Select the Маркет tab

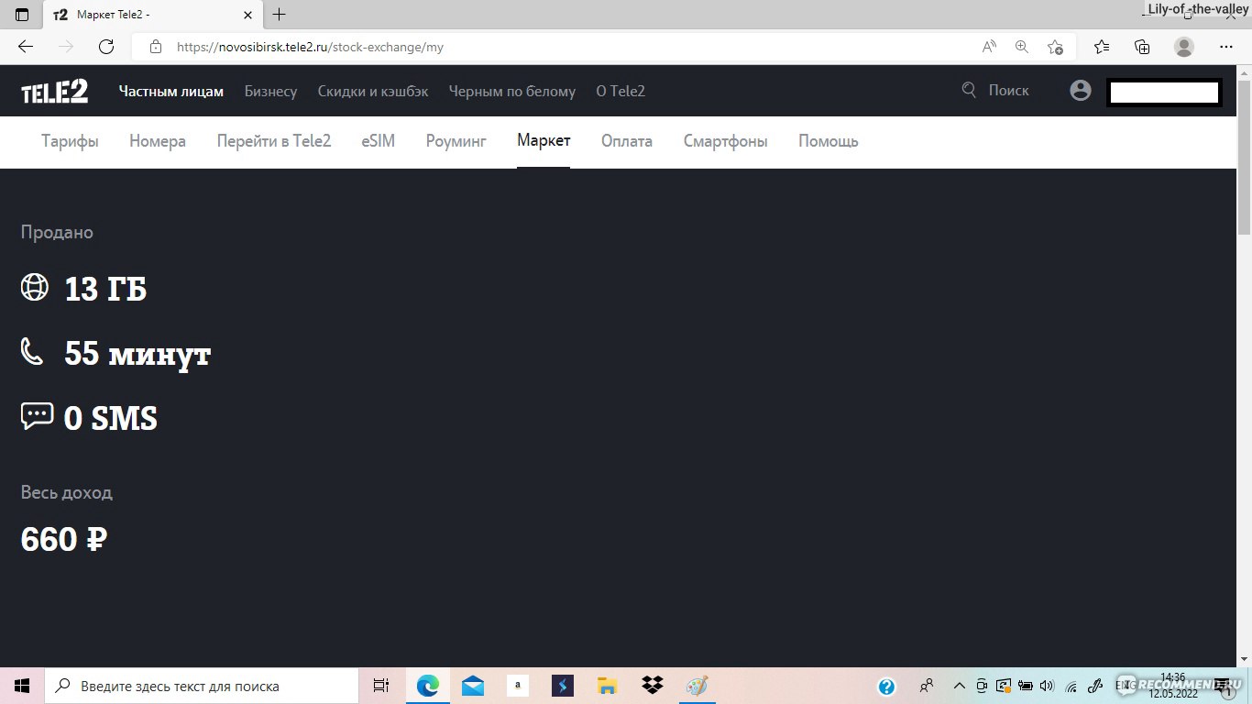click(x=544, y=141)
